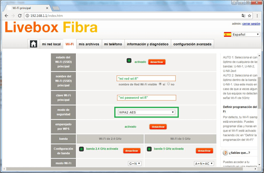Go to the router home page icon
The width and height of the screenshot is (264, 173).
[x=34, y=44]
